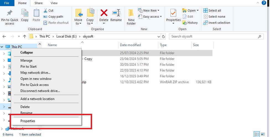Click Invert selection in the ribbon

217,23
